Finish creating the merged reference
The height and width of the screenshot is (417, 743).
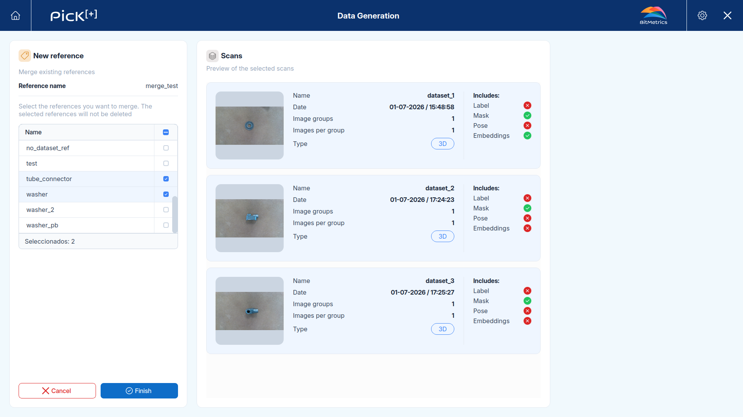click(139, 391)
